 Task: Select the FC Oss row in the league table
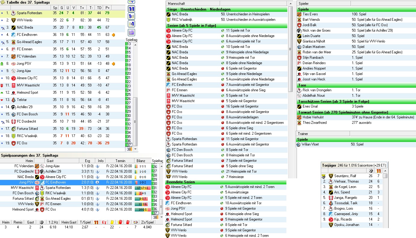[x=62, y=143]
